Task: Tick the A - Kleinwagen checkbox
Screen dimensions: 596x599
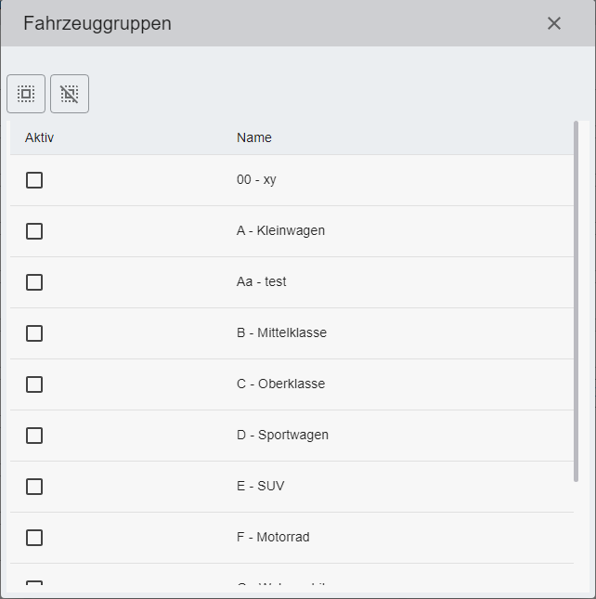Action: point(34,231)
